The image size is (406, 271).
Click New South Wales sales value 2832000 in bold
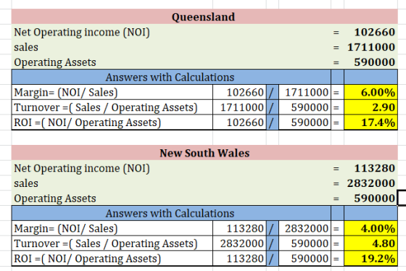[371, 183]
